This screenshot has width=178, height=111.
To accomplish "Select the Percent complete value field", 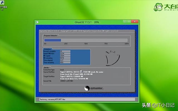I will [65, 51].
